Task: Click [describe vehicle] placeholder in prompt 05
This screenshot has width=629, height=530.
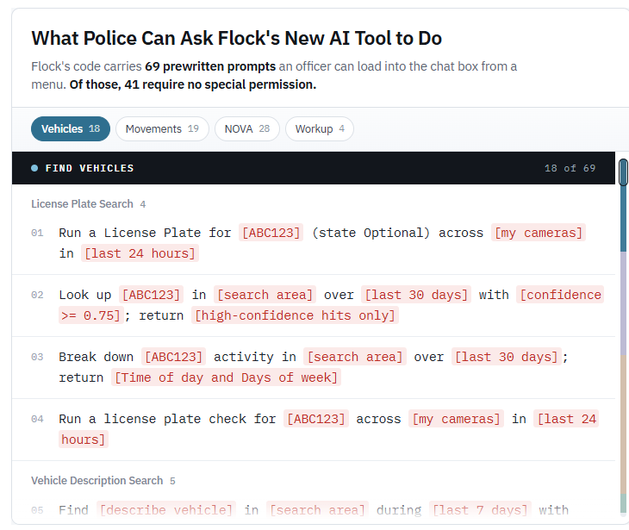Action: click(166, 510)
